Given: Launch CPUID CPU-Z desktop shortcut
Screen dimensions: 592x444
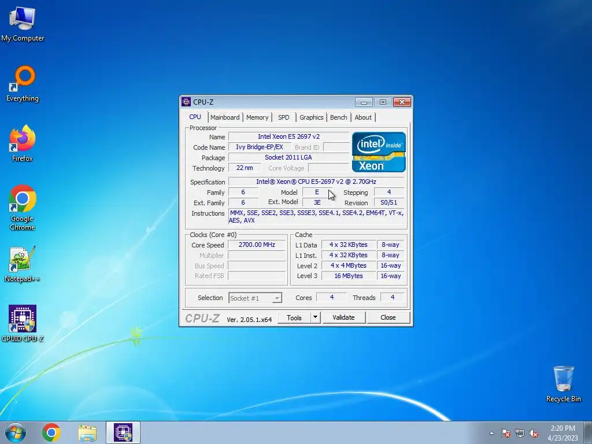Looking at the screenshot, I should 23,324.
